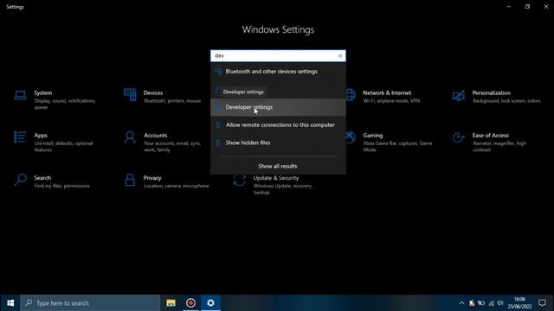Open the System category label
The width and height of the screenshot is (554, 311).
click(43, 92)
